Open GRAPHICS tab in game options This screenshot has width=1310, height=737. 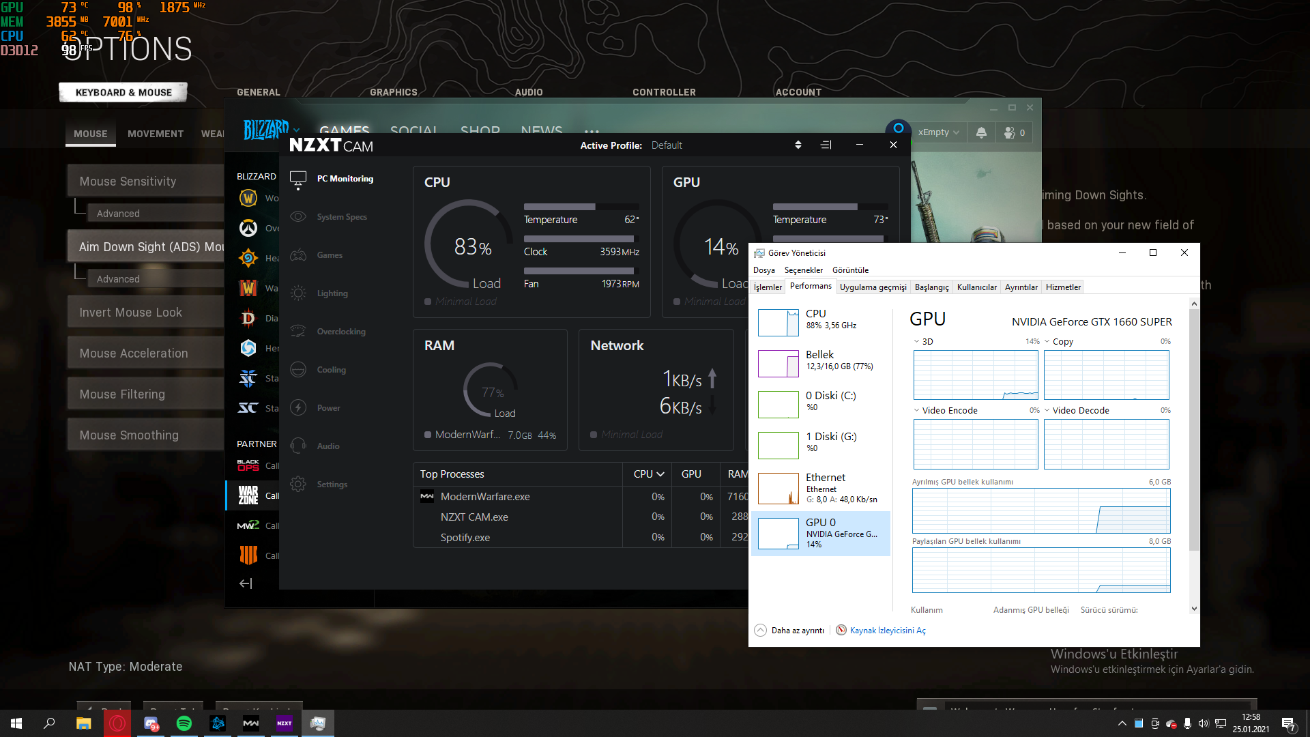point(394,92)
